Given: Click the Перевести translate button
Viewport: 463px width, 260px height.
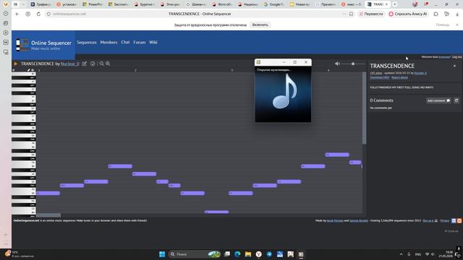Looking at the screenshot, I should point(371,14).
